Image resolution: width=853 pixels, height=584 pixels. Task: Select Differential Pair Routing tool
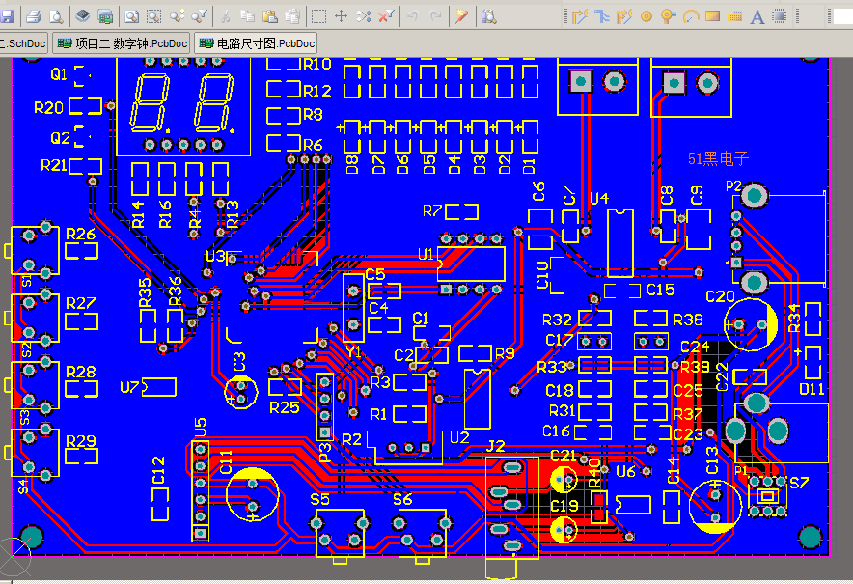pyautogui.click(x=624, y=16)
